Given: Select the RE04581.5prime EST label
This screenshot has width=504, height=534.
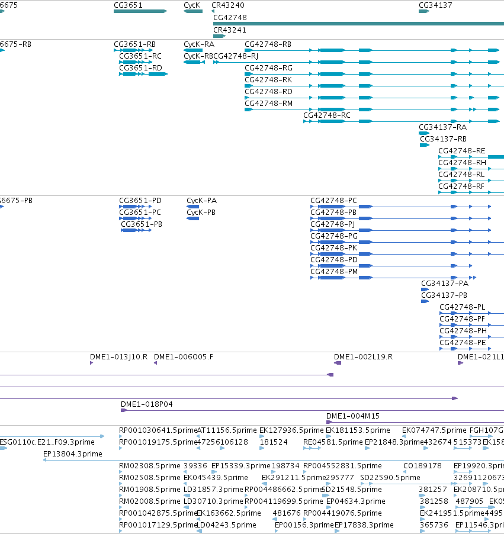Looking at the screenshot, I should pyautogui.click(x=333, y=442).
